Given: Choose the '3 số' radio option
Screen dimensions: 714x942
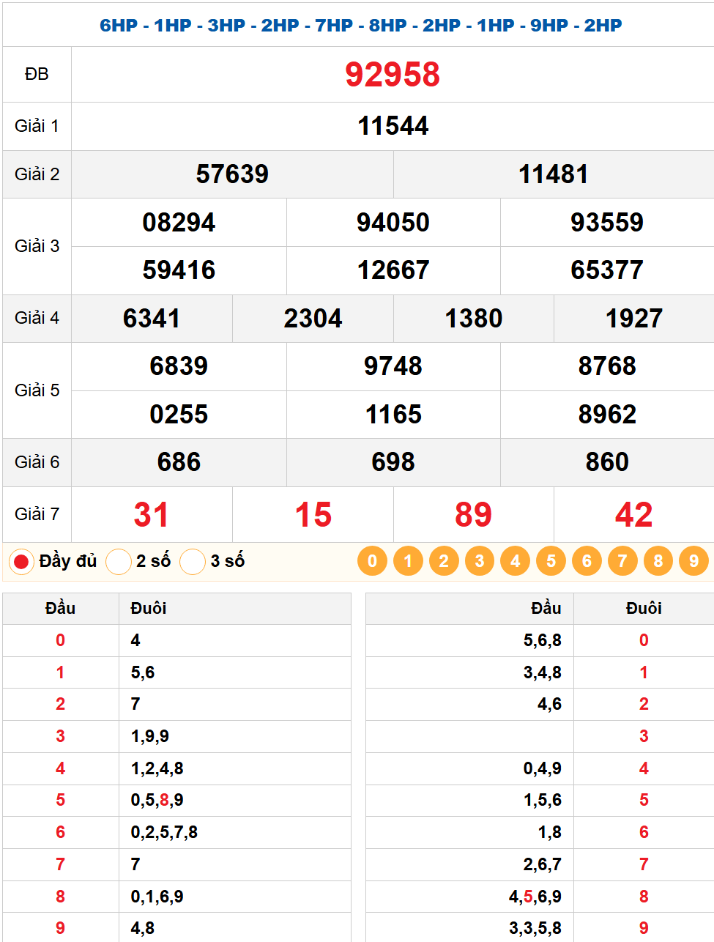Looking at the screenshot, I should coord(193,562).
